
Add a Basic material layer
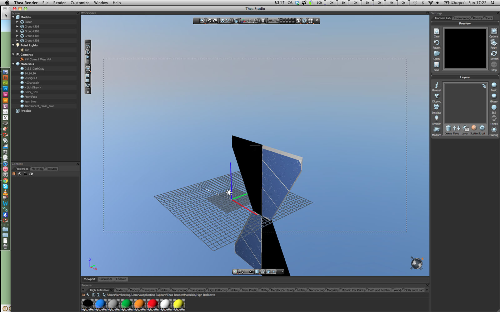pyautogui.click(x=494, y=87)
